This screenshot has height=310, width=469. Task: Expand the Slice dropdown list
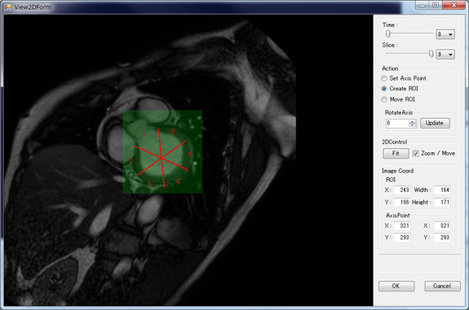point(450,55)
